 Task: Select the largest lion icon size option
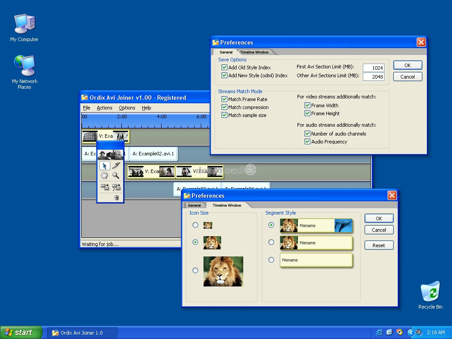(196, 271)
